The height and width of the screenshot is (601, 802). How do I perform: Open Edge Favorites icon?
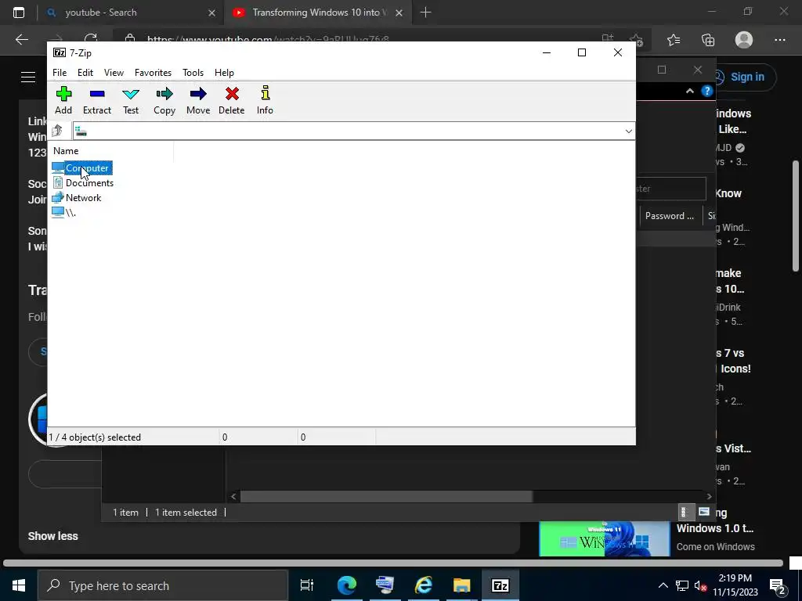point(673,40)
